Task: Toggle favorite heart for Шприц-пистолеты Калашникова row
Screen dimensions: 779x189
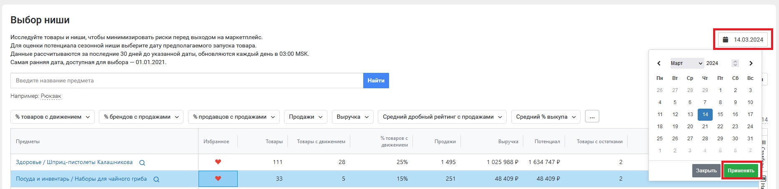Action: (218, 162)
